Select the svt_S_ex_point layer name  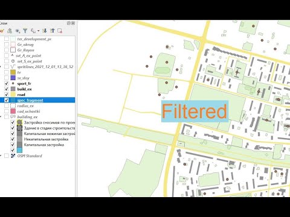[30, 61]
